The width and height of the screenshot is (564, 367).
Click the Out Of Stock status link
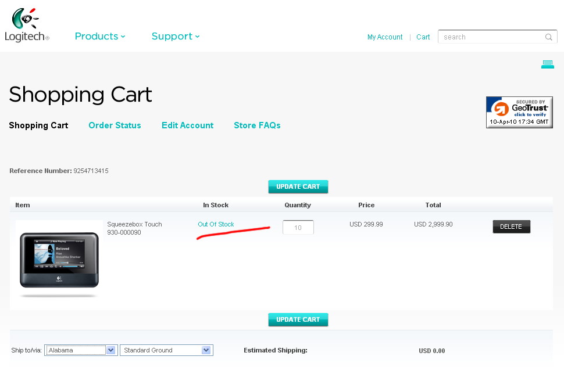(x=216, y=224)
